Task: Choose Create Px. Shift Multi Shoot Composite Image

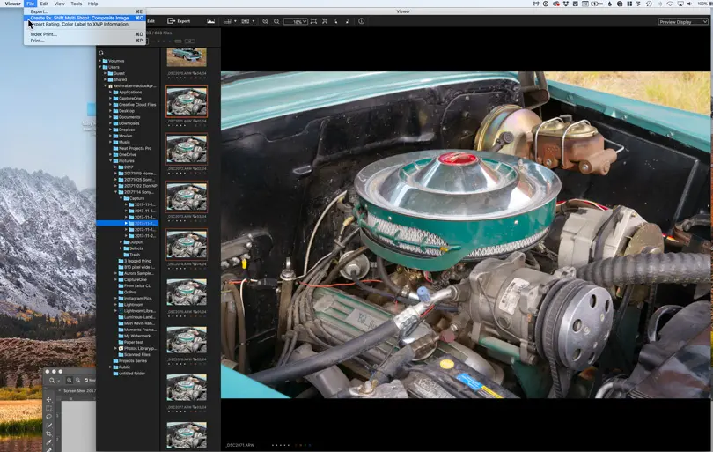Action: [79, 18]
